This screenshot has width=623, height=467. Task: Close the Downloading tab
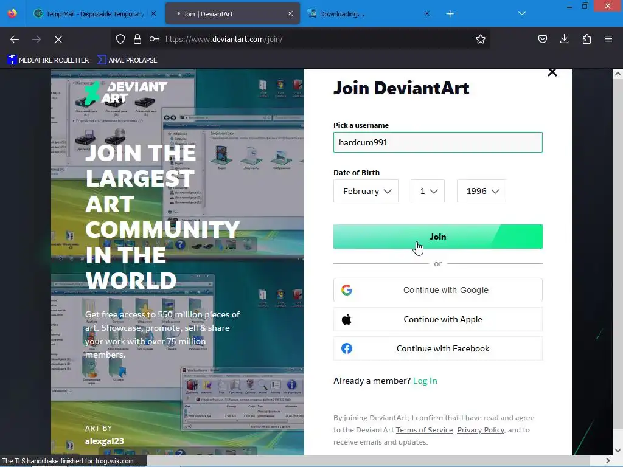427,13
